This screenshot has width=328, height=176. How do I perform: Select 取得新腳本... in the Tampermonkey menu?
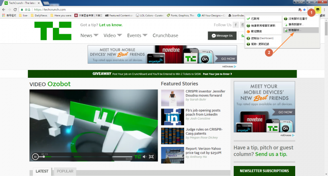[x=301, y=25]
